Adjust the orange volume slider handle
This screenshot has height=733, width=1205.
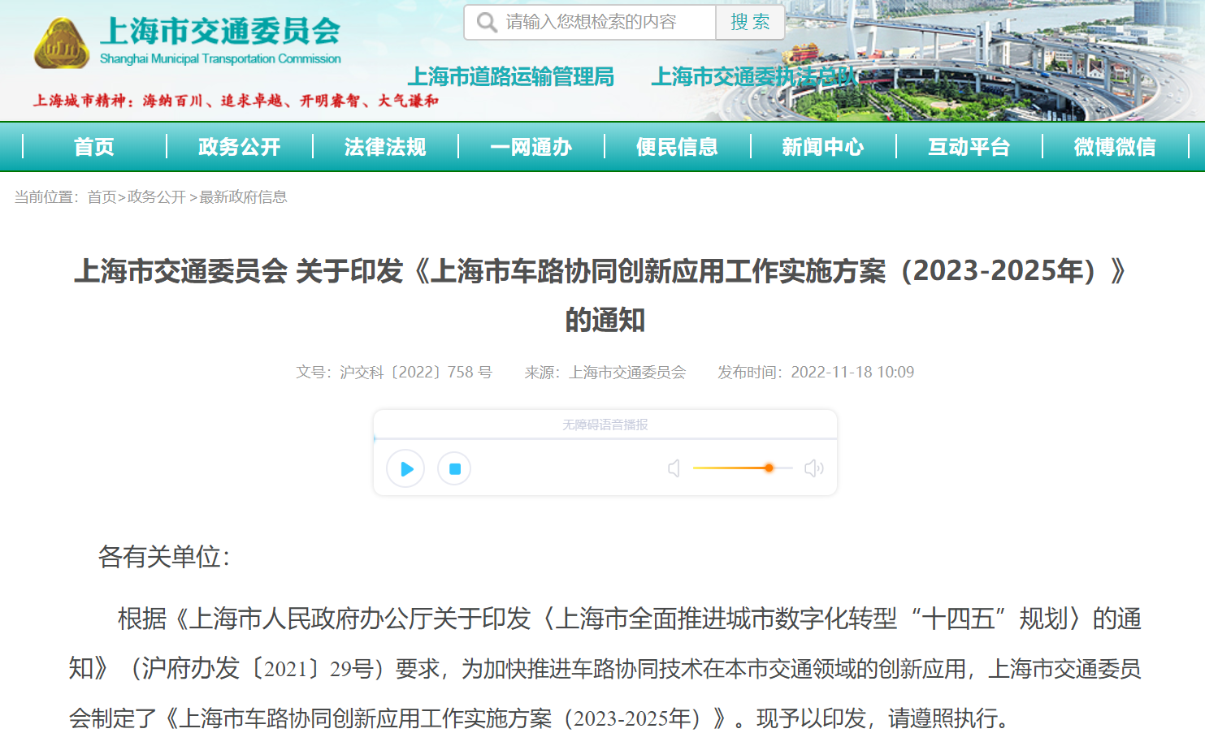(x=769, y=468)
